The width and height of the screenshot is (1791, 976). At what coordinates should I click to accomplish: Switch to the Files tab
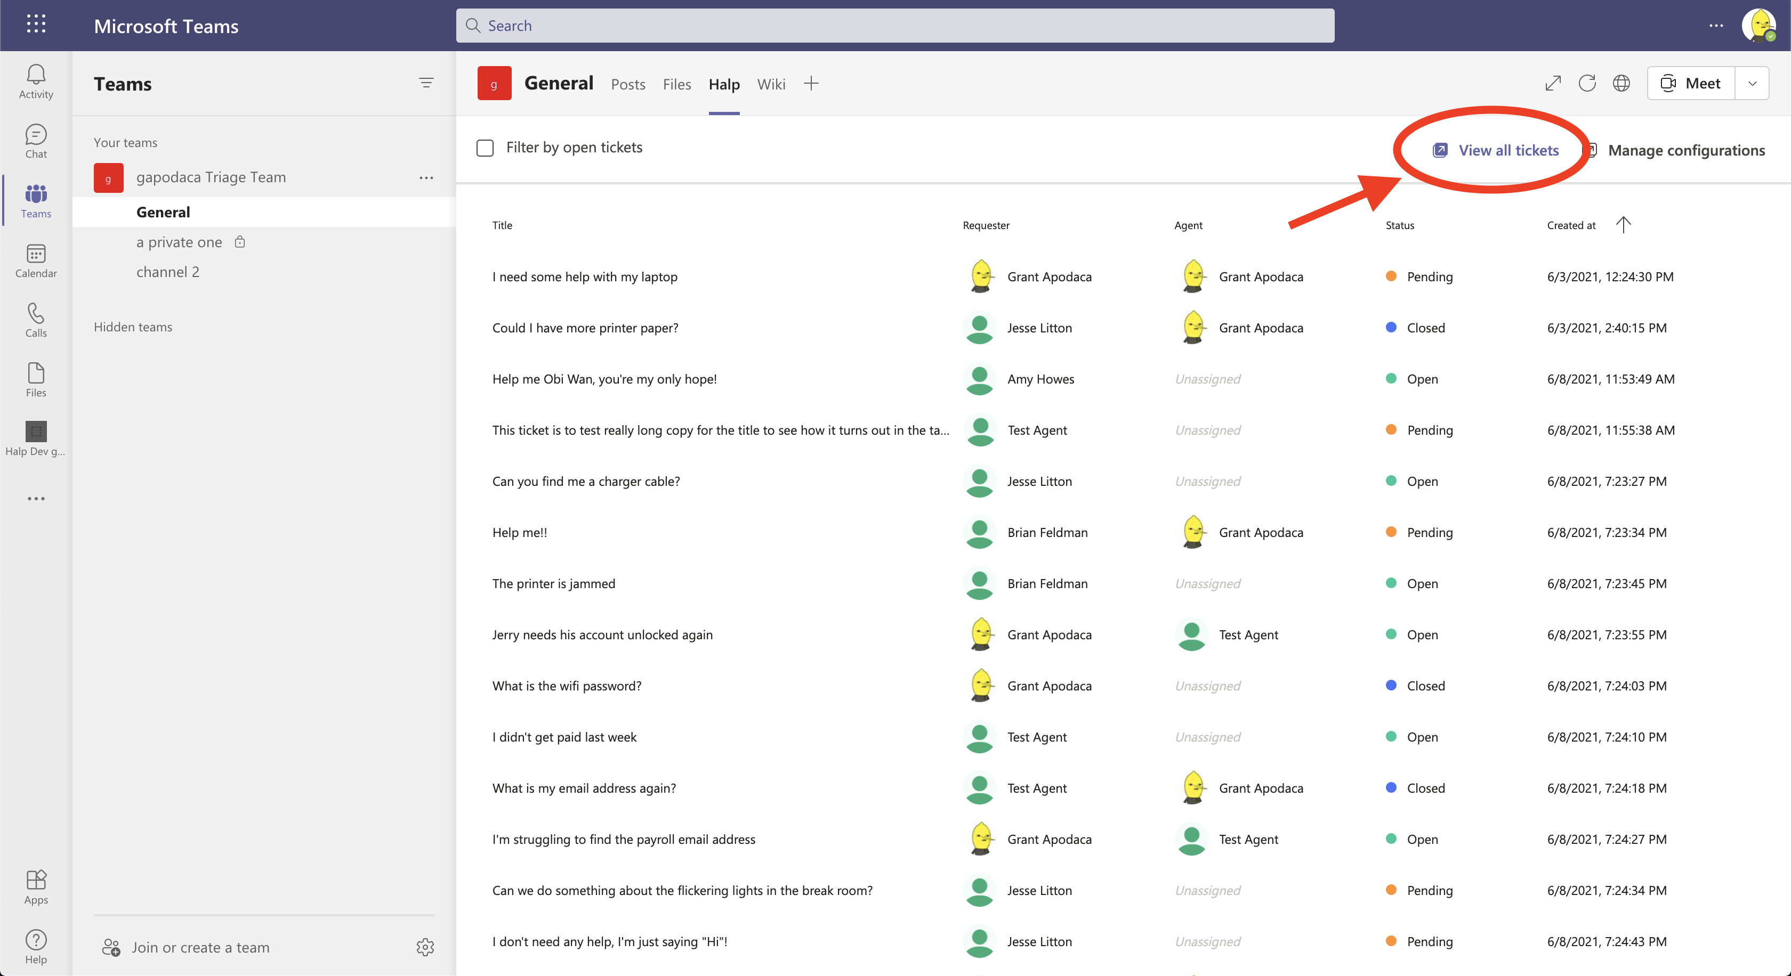677,84
